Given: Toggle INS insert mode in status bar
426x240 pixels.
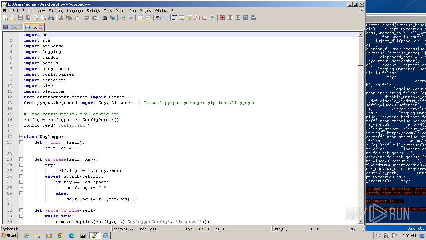Looking at the screenshot, I should coord(352,229).
